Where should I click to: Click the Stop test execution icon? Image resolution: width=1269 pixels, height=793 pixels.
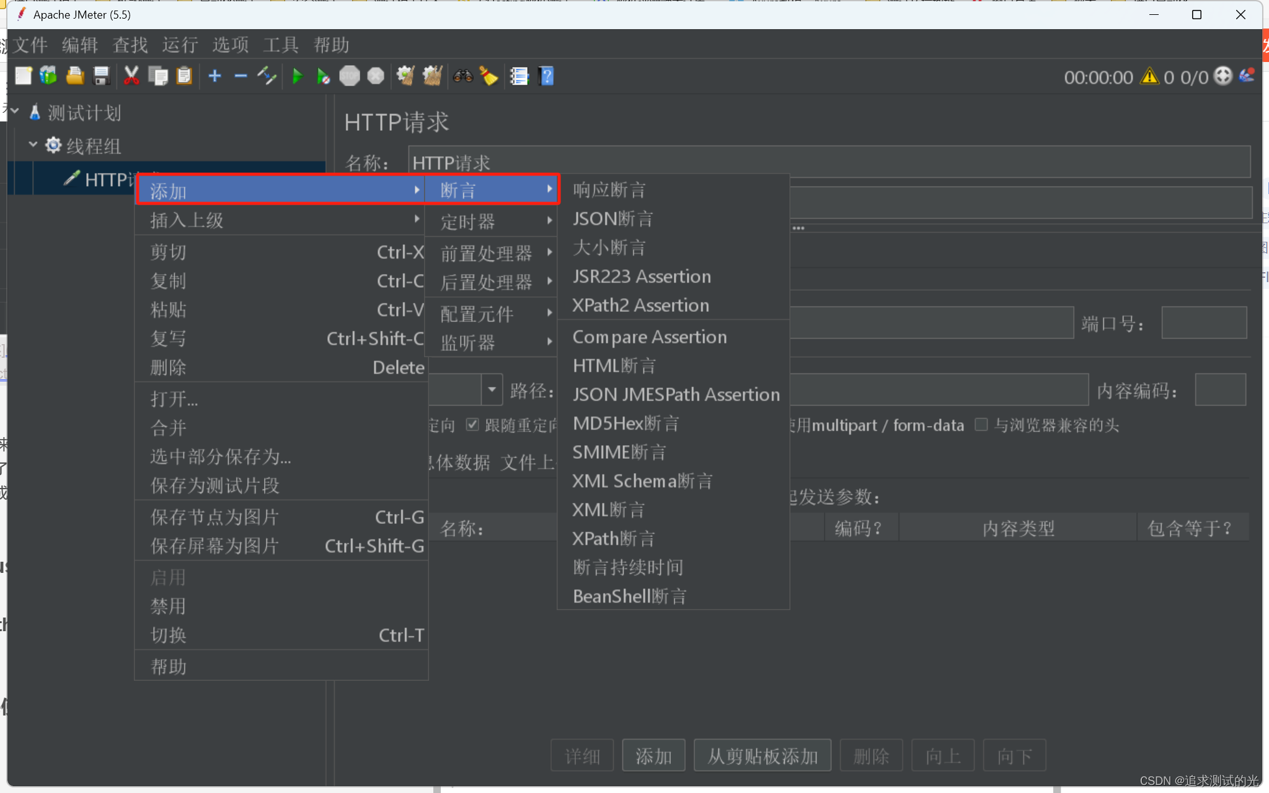[350, 76]
